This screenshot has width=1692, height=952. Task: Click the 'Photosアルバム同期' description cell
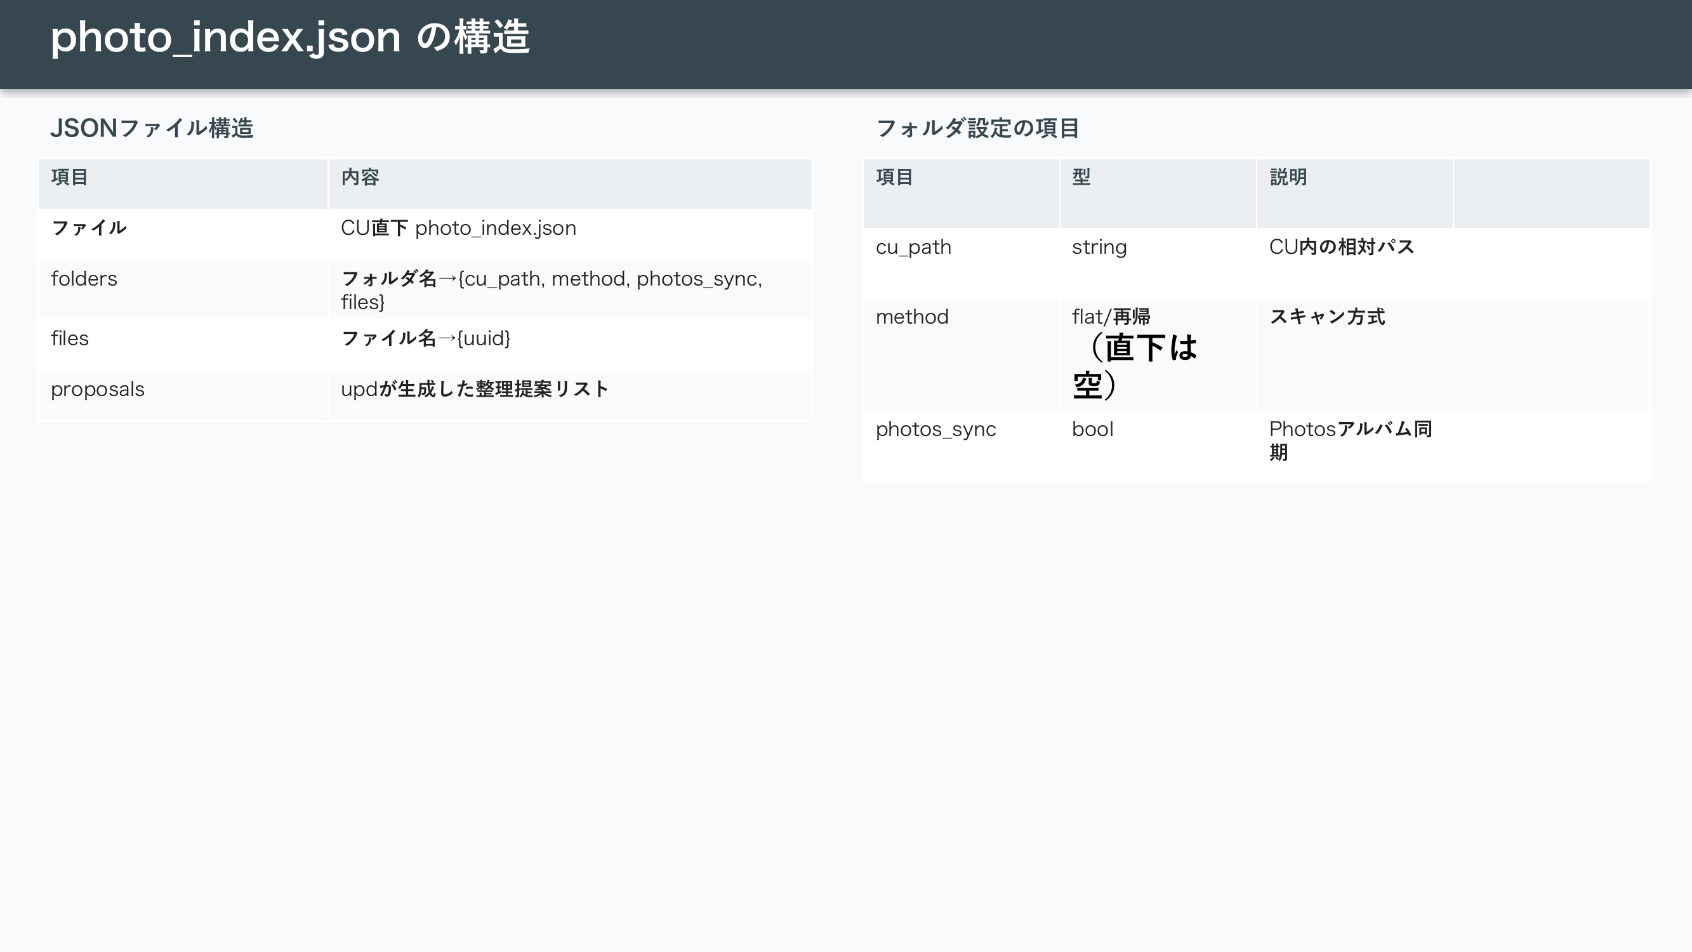point(1350,440)
